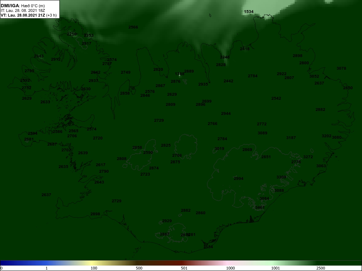Select the 2687 height value
362x271 pixels.
click(52, 144)
